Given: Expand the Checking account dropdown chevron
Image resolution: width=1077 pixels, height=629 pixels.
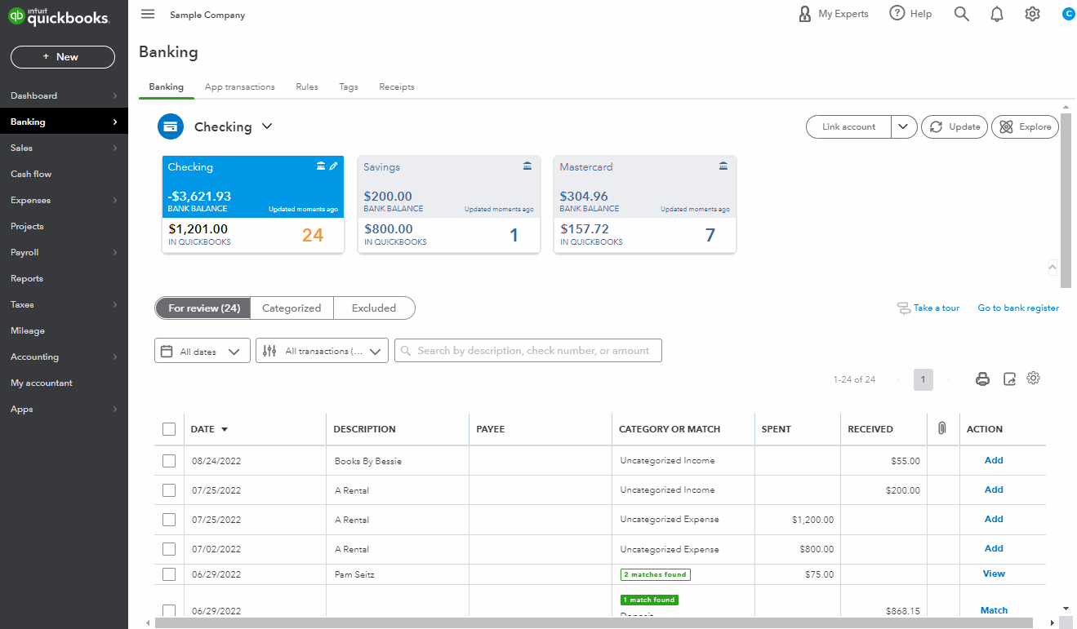Looking at the screenshot, I should click(266, 126).
